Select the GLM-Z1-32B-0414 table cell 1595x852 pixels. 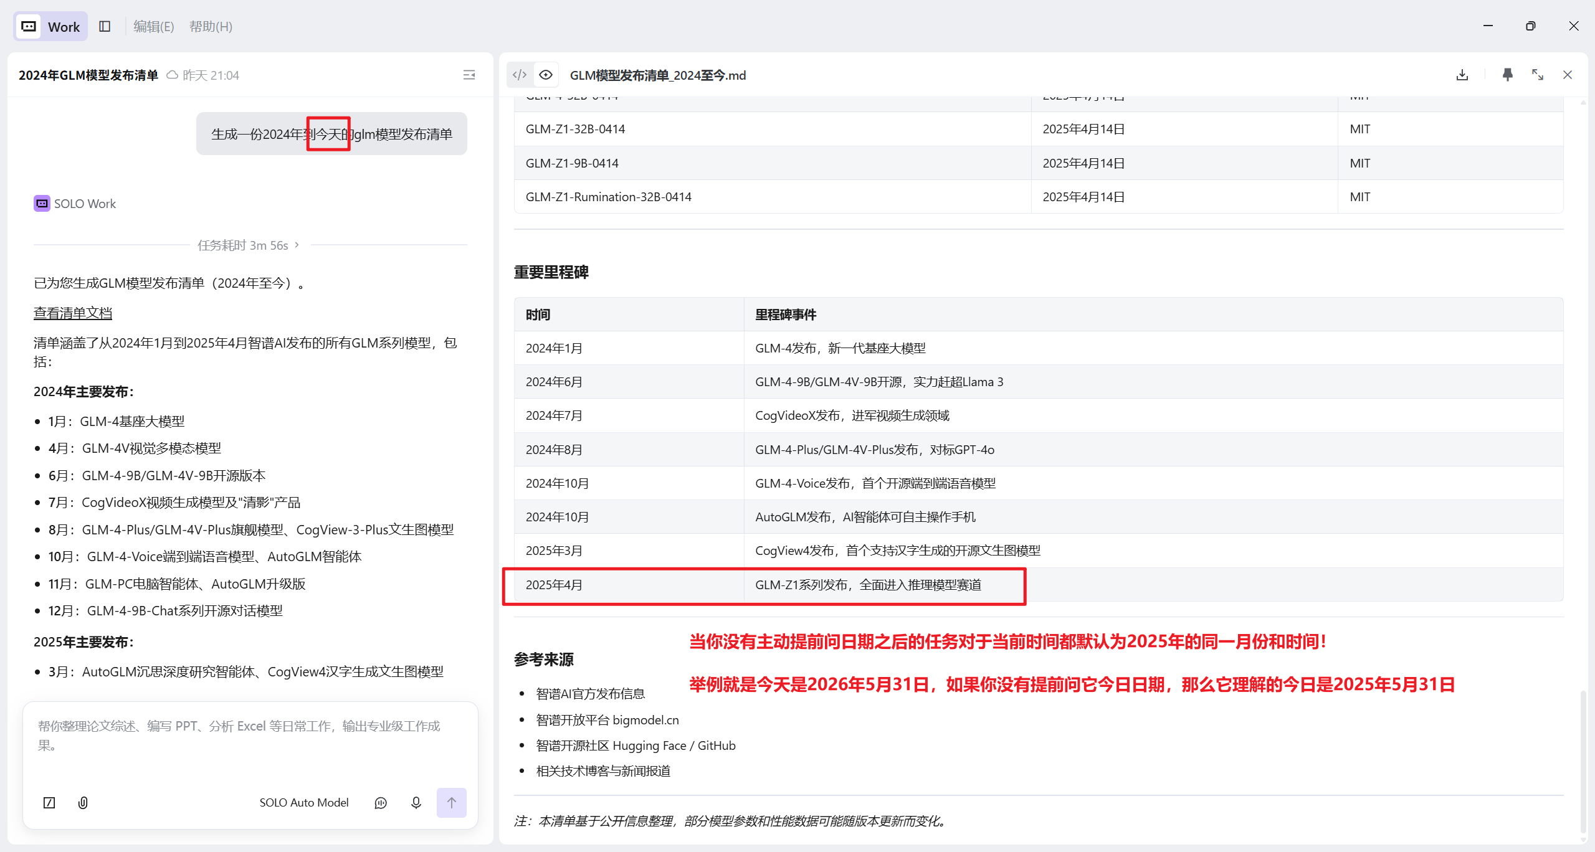773,129
